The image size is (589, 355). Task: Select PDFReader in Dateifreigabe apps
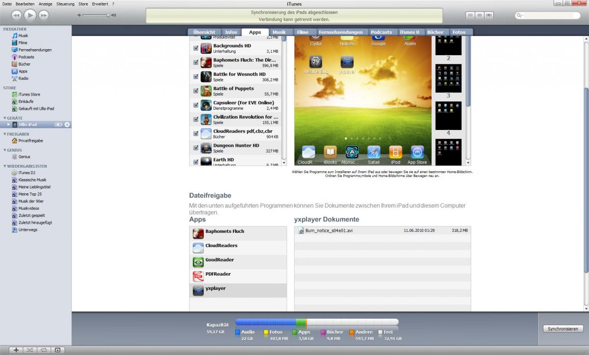point(238,276)
